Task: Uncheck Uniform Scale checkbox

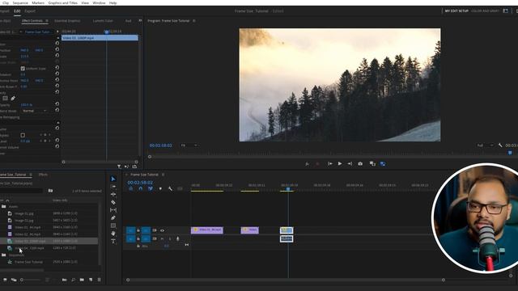Action: coord(23,69)
